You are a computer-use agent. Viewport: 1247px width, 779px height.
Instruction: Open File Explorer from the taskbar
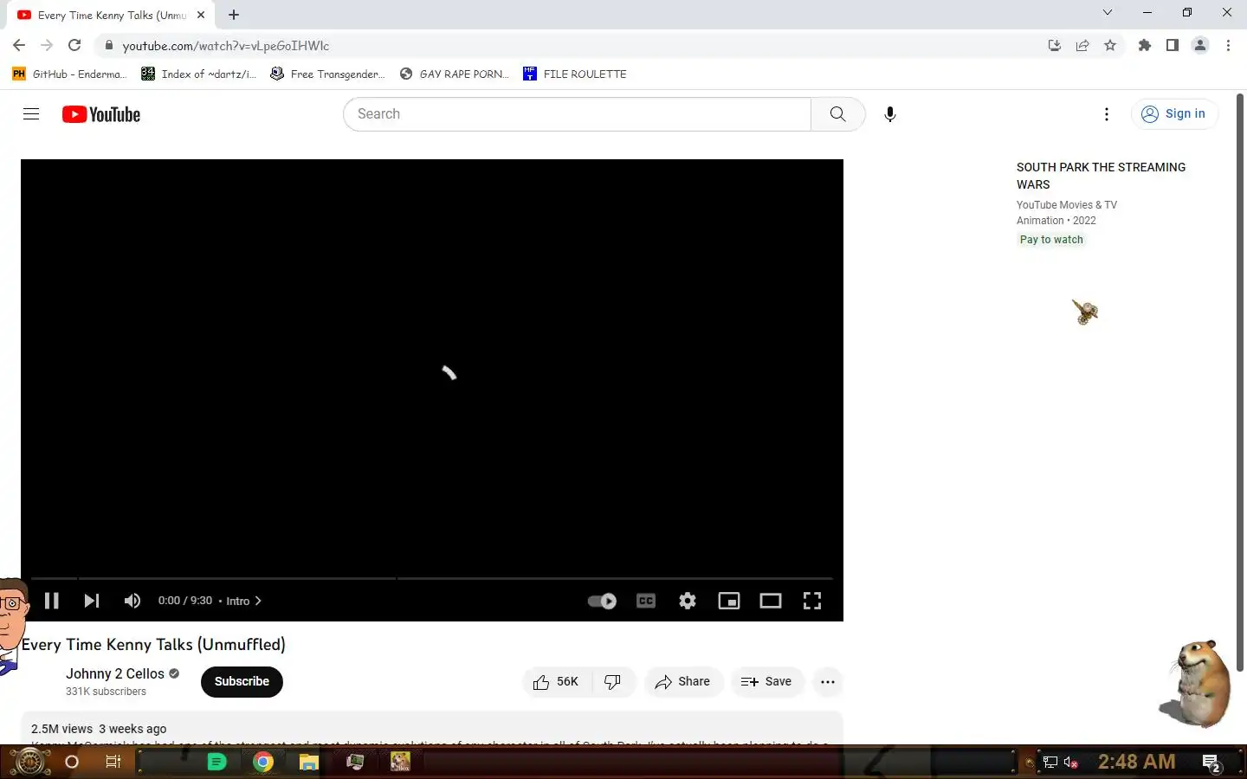[x=309, y=762]
